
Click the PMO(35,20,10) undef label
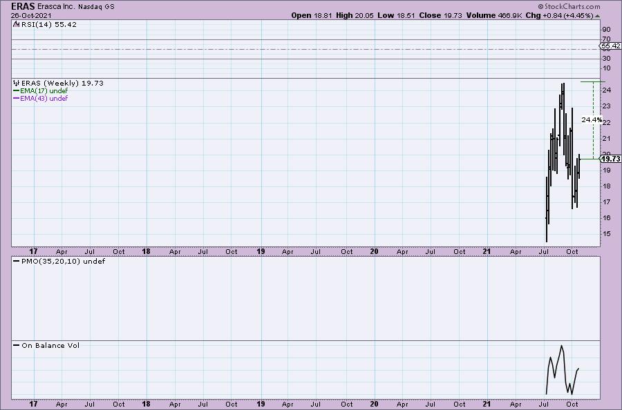[63, 262]
